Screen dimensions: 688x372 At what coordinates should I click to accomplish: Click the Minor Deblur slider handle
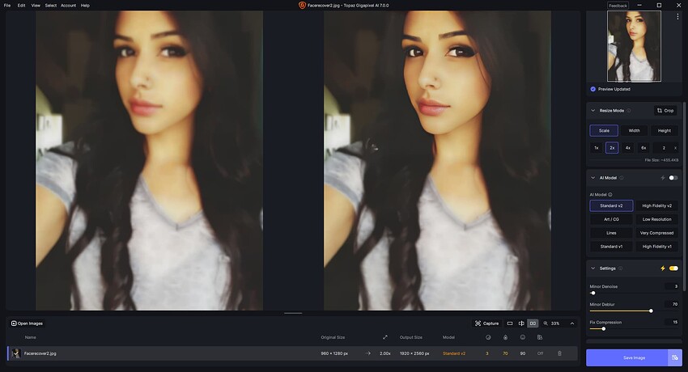point(651,311)
